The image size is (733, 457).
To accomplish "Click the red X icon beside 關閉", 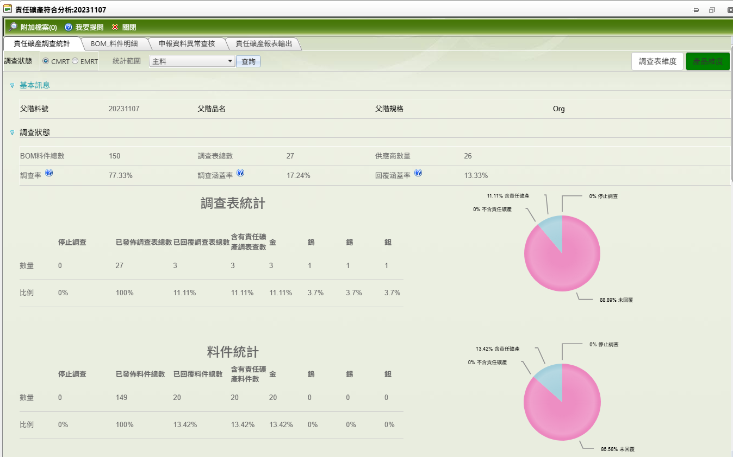I will pyautogui.click(x=114, y=27).
